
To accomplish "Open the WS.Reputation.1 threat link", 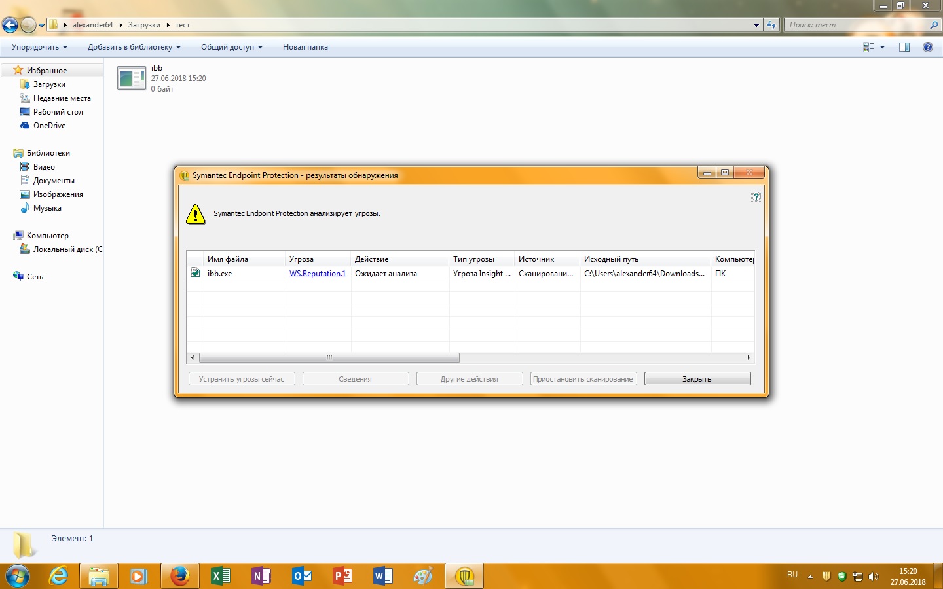I will 318,274.
